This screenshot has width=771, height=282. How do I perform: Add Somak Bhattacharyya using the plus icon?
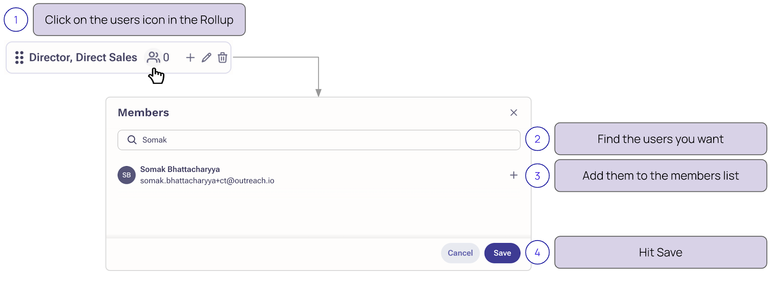coord(514,175)
